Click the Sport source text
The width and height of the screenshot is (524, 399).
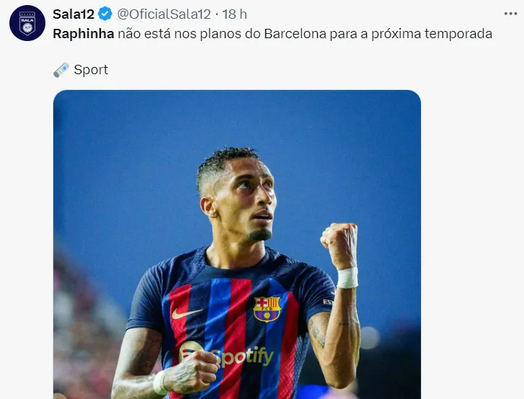coord(91,70)
